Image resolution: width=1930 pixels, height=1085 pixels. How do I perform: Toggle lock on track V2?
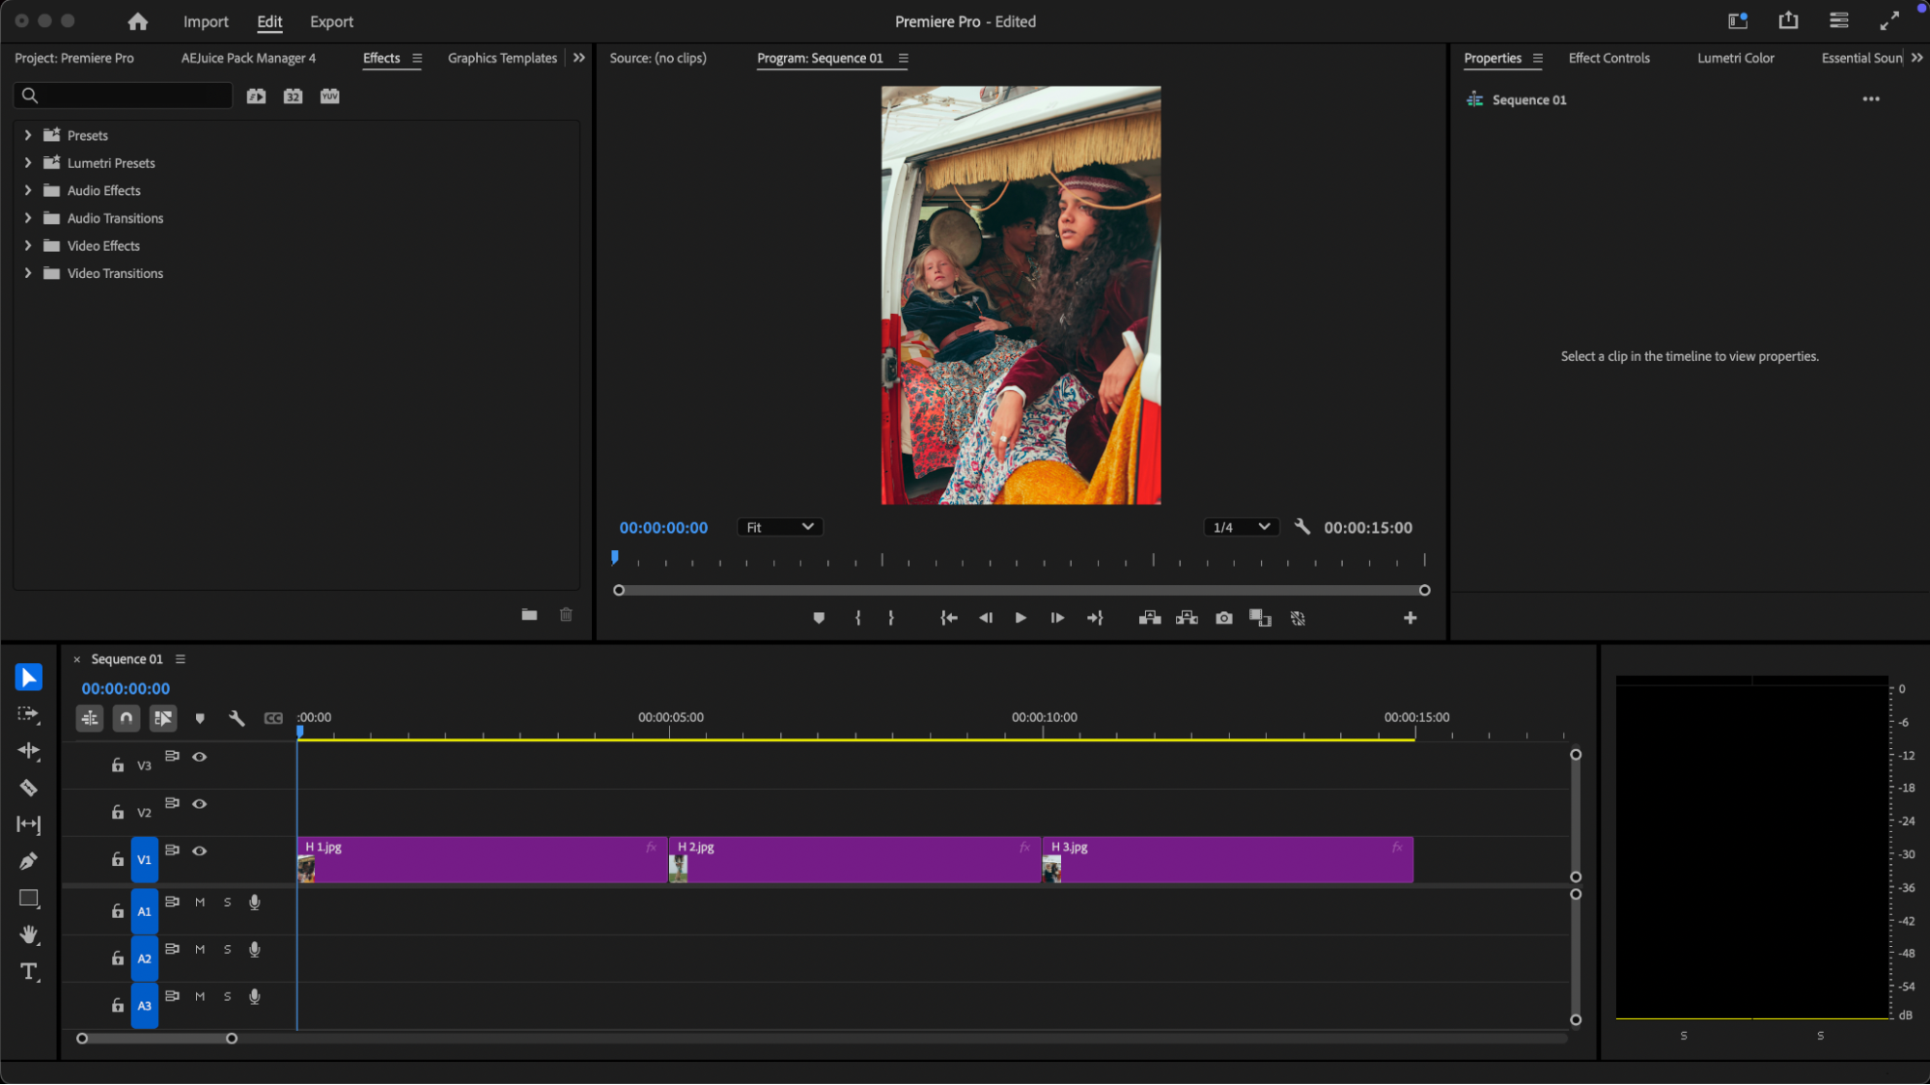(118, 812)
